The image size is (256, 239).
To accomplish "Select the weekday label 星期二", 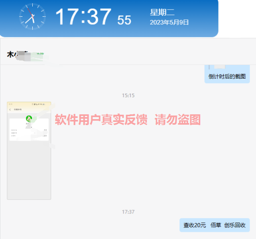I will 162,12.
